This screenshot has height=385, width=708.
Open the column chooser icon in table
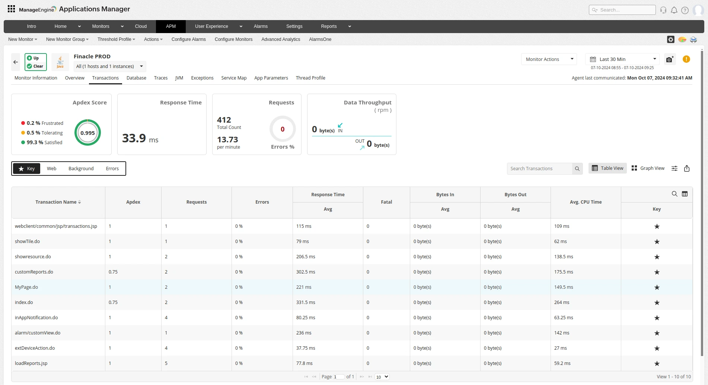tap(685, 194)
